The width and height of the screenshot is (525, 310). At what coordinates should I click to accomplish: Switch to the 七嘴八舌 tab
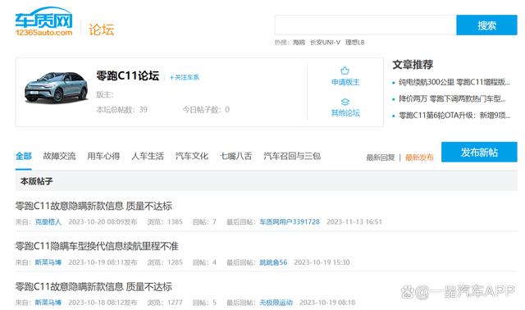tap(235, 156)
